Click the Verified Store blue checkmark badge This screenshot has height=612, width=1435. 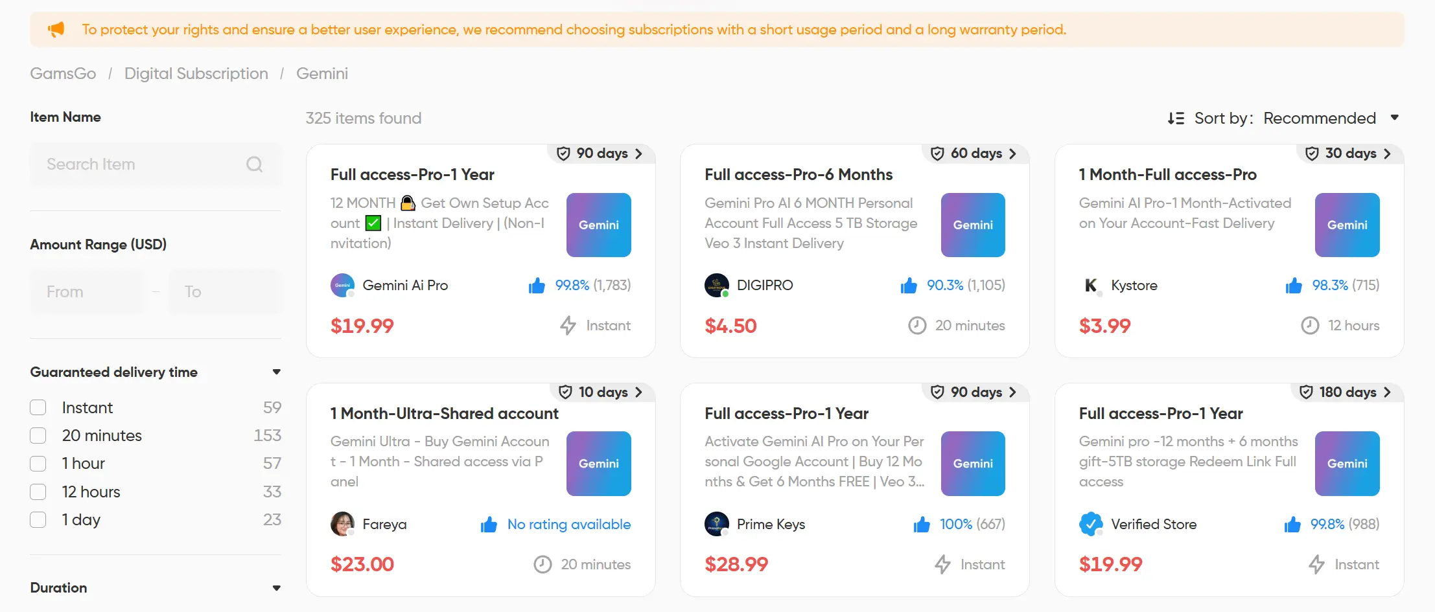click(x=1091, y=524)
